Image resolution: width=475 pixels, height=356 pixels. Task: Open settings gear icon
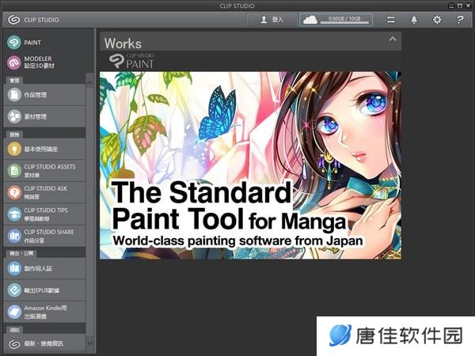coord(437,20)
